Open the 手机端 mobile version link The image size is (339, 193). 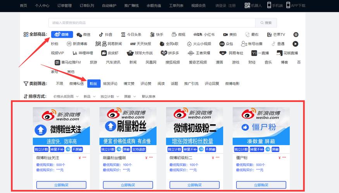pyautogui.click(x=275, y=5)
